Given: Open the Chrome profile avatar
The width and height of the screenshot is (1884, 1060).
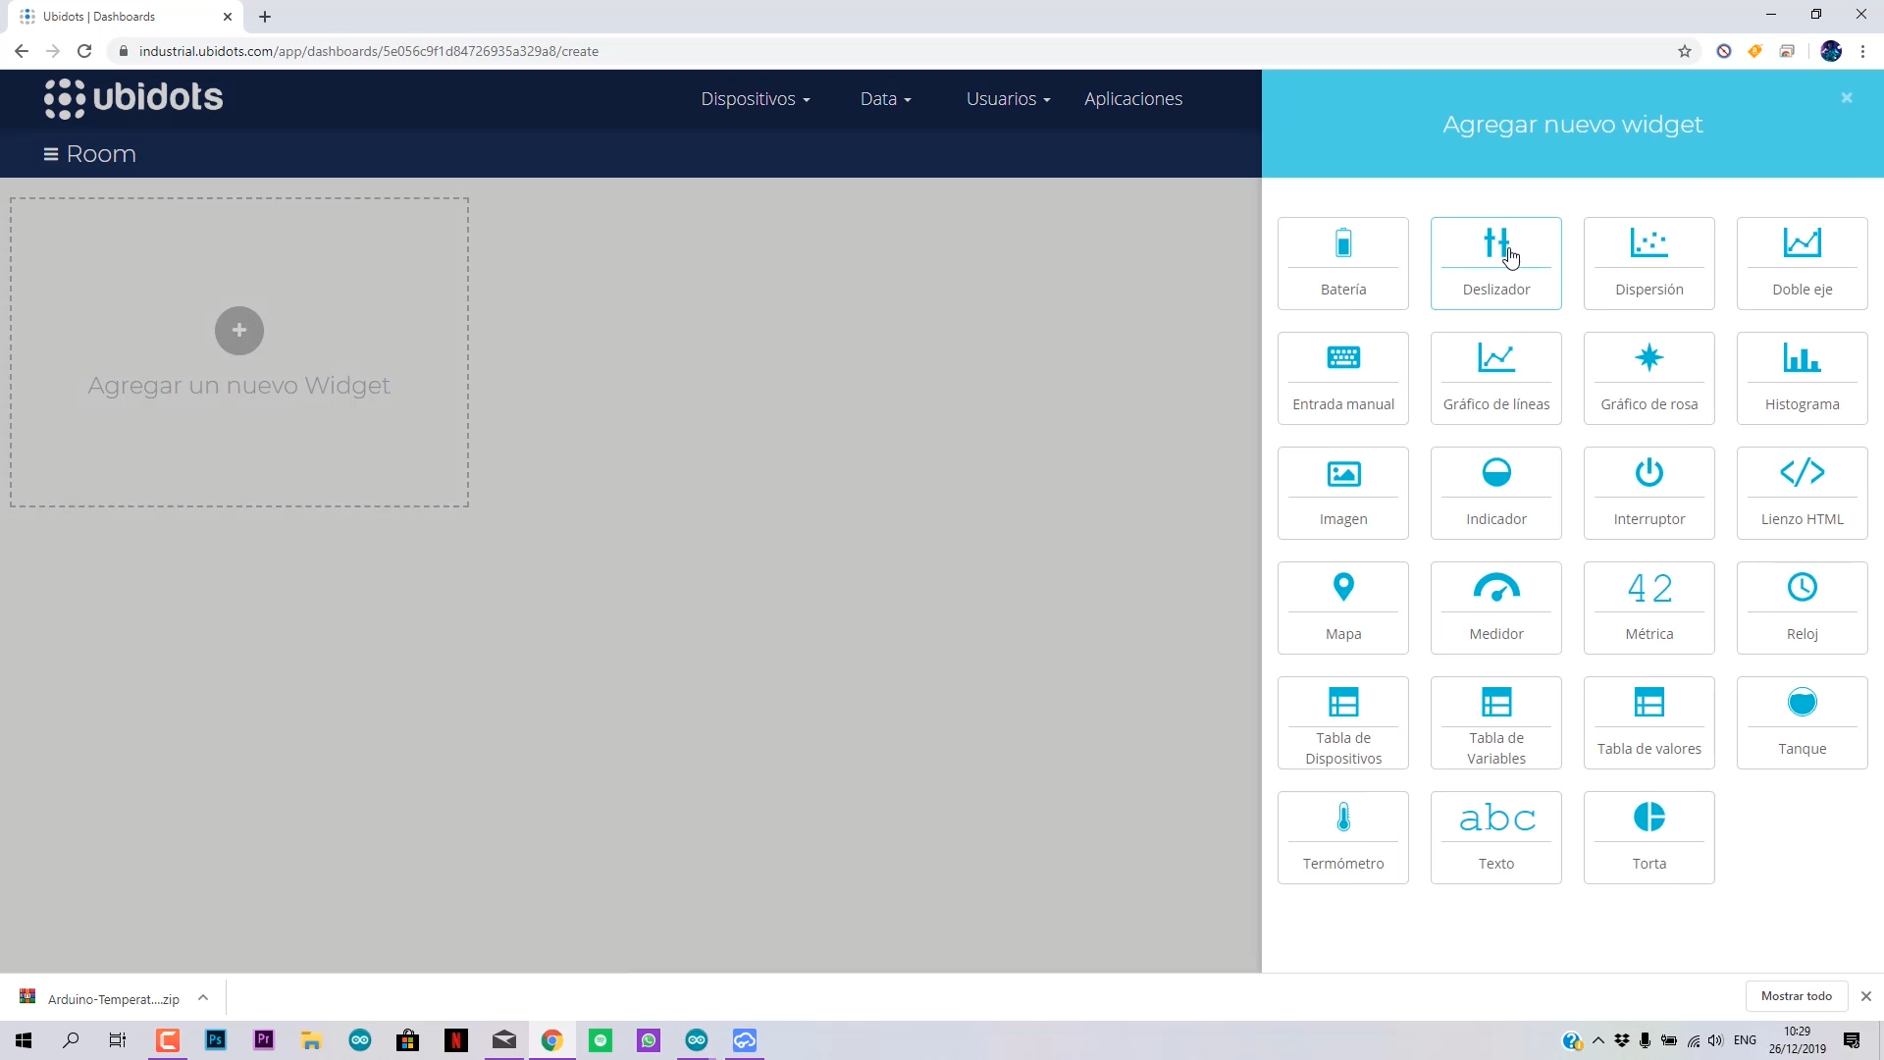Looking at the screenshot, I should pos(1830,51).
